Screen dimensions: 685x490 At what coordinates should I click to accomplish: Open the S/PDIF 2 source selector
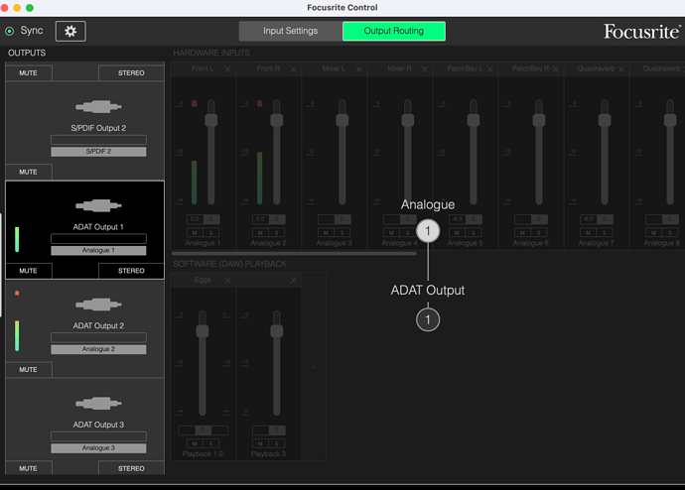pos(98,152)
